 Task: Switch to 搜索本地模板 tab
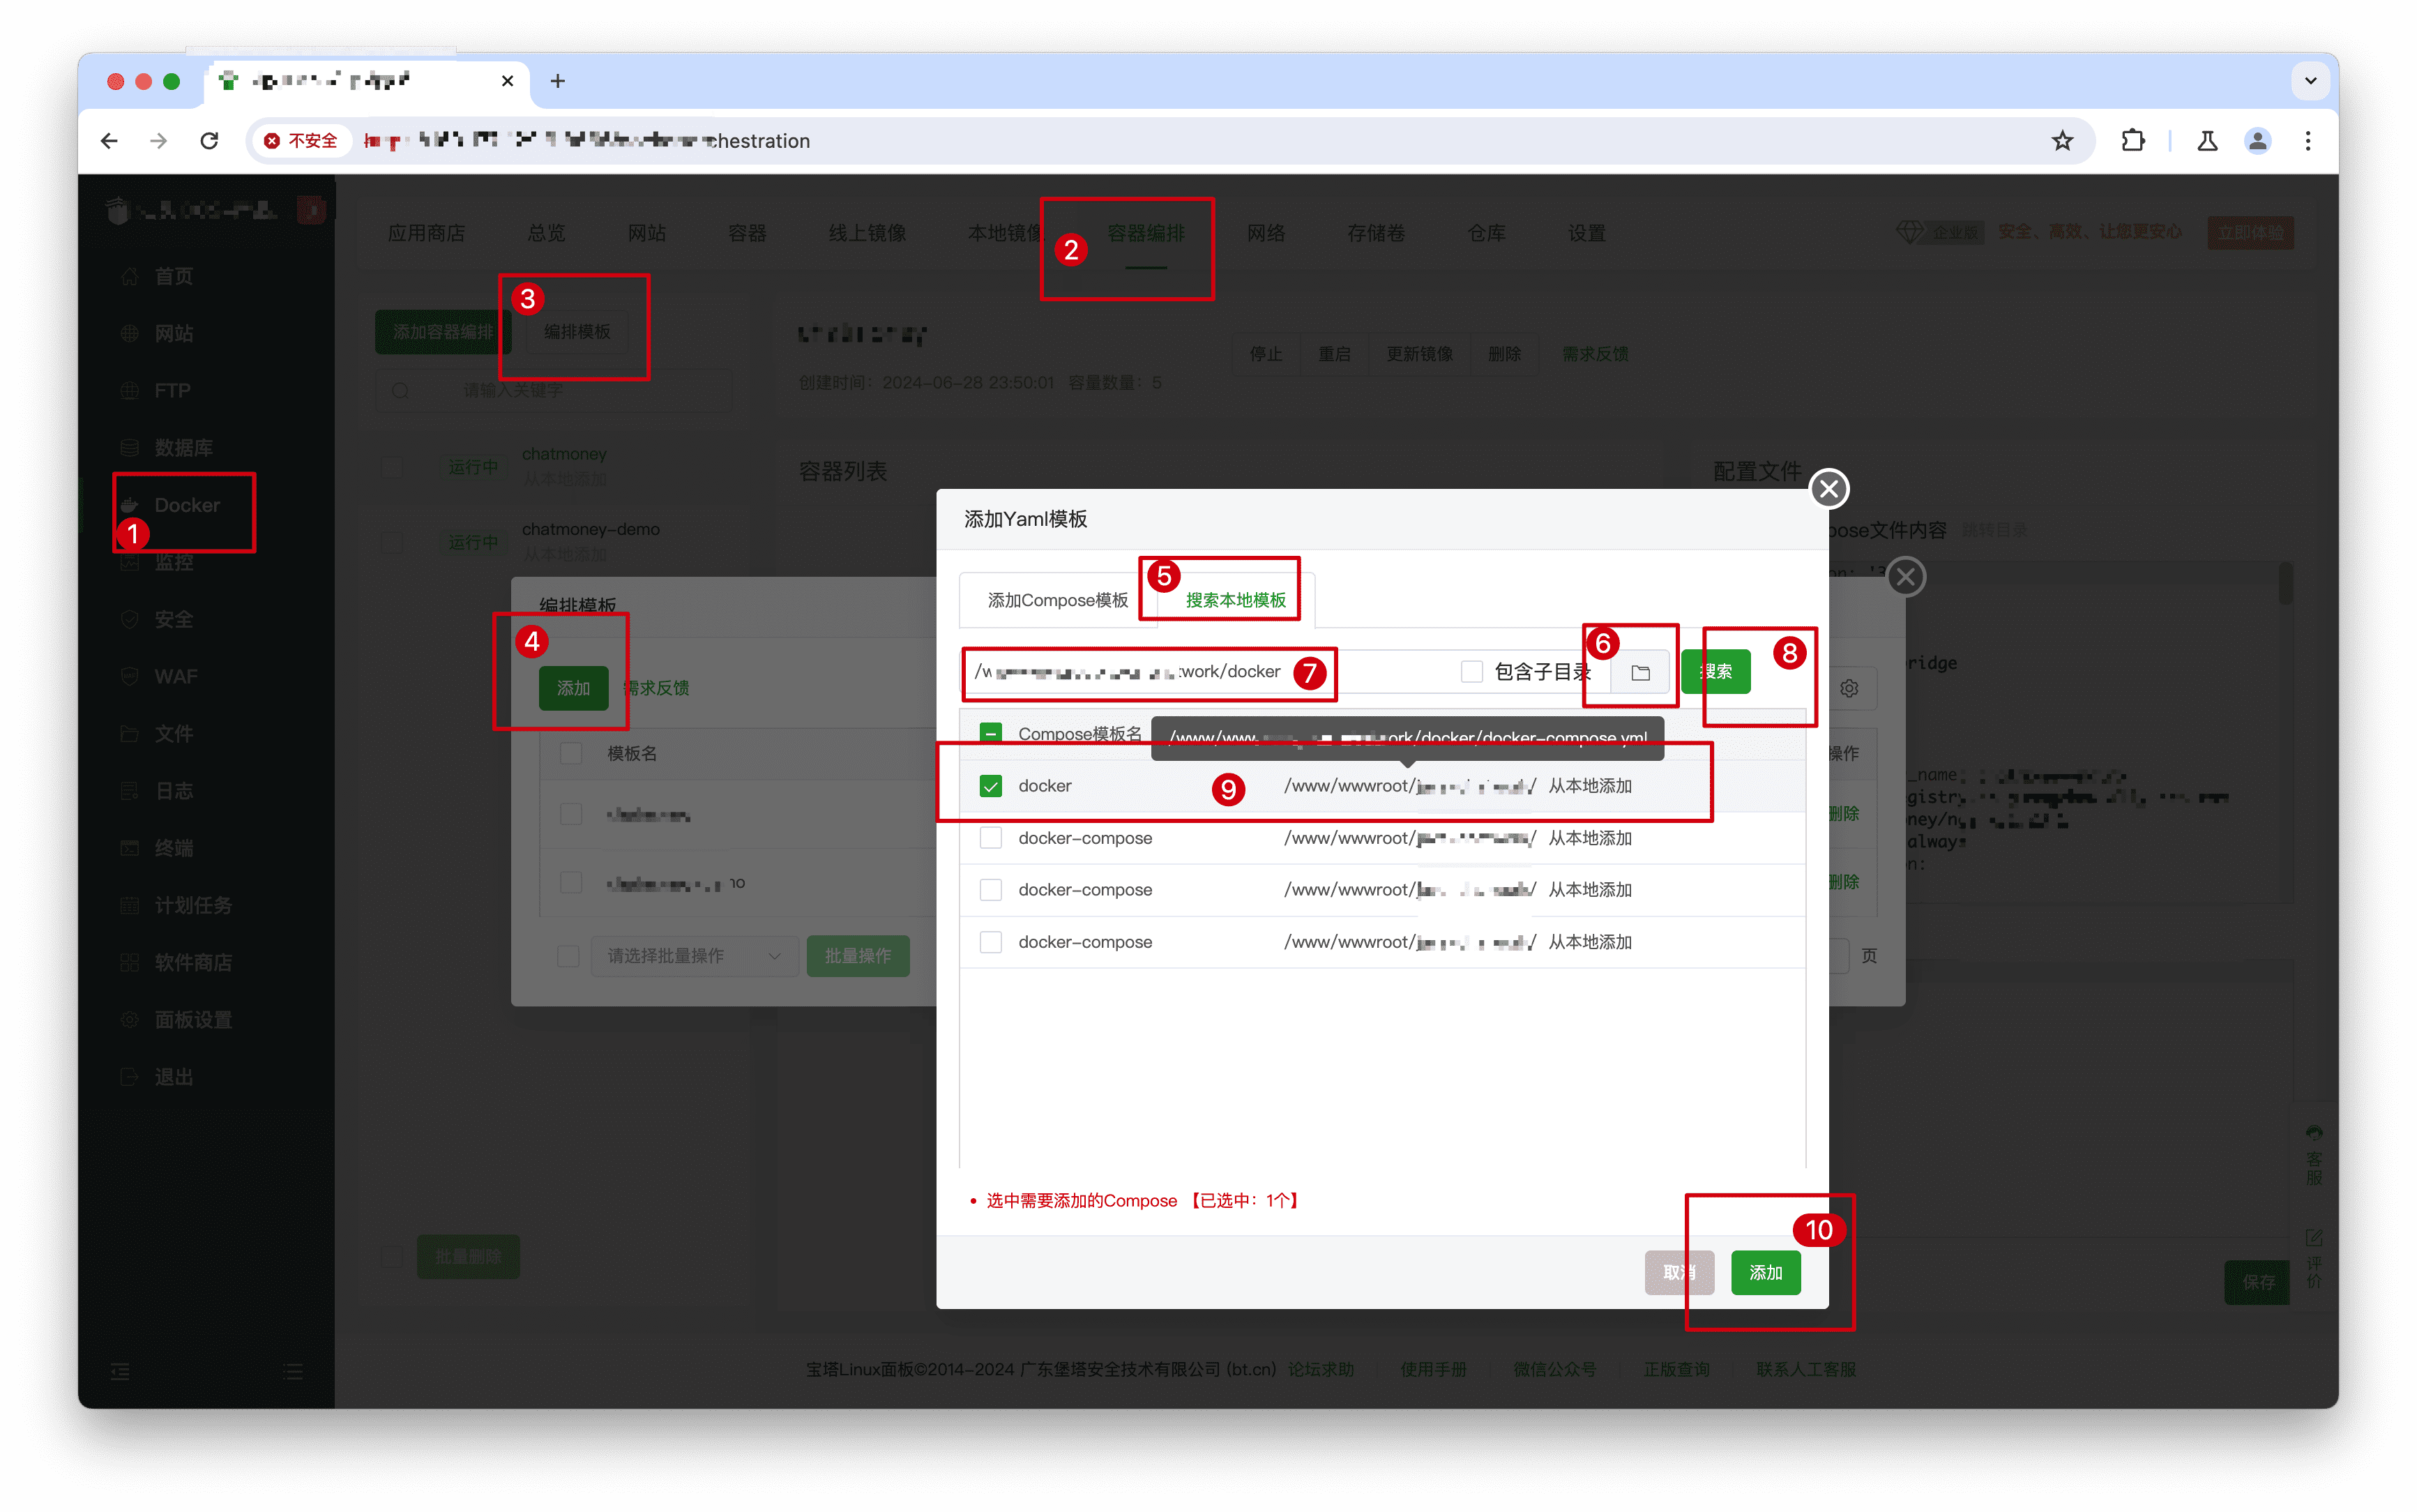(x=1236, y=600)
